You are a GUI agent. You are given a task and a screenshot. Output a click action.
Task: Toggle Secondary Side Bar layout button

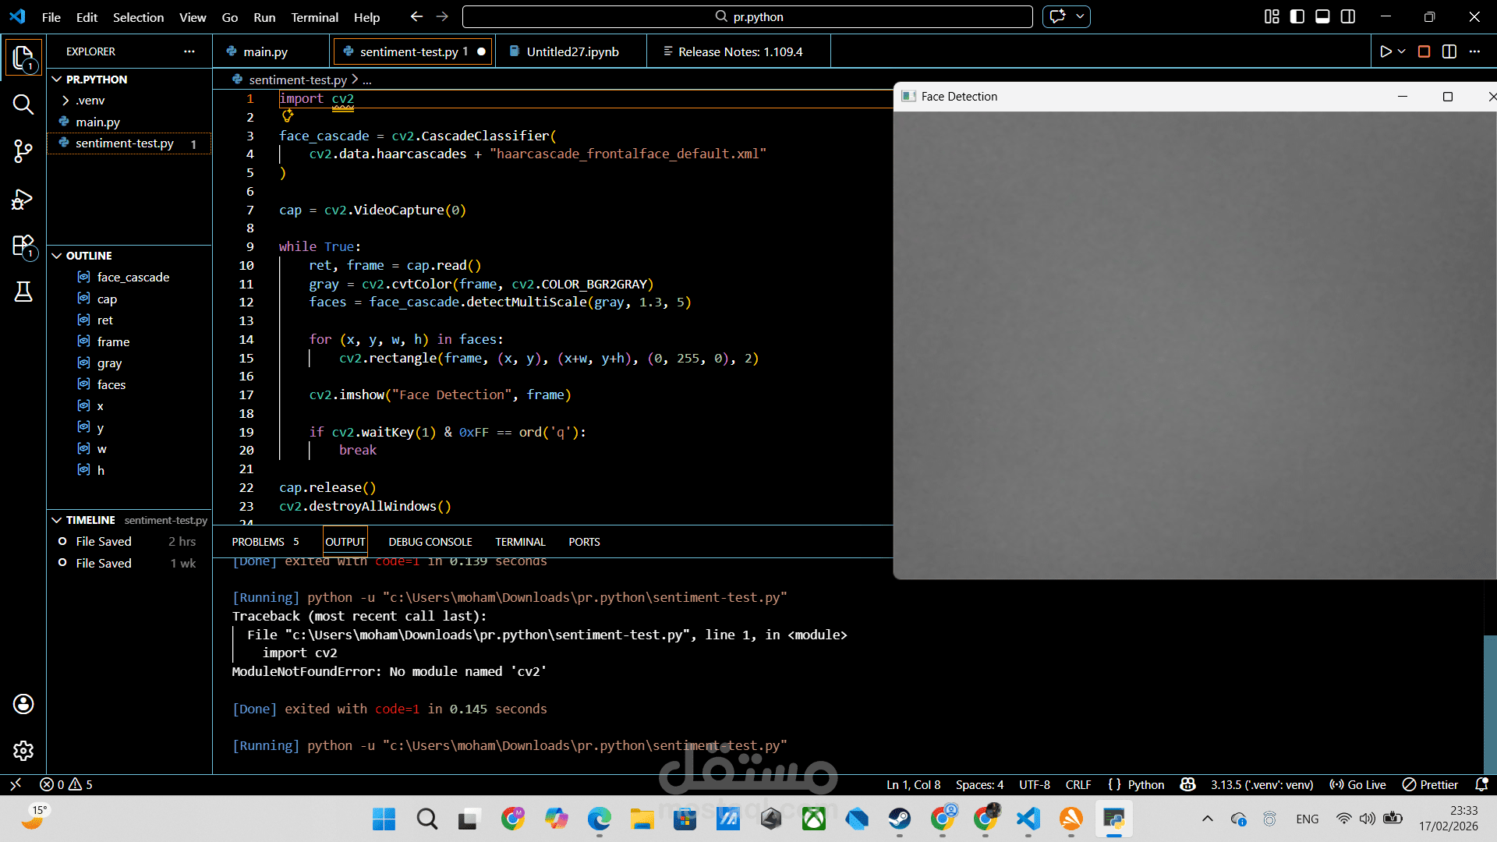(1348, 16)
